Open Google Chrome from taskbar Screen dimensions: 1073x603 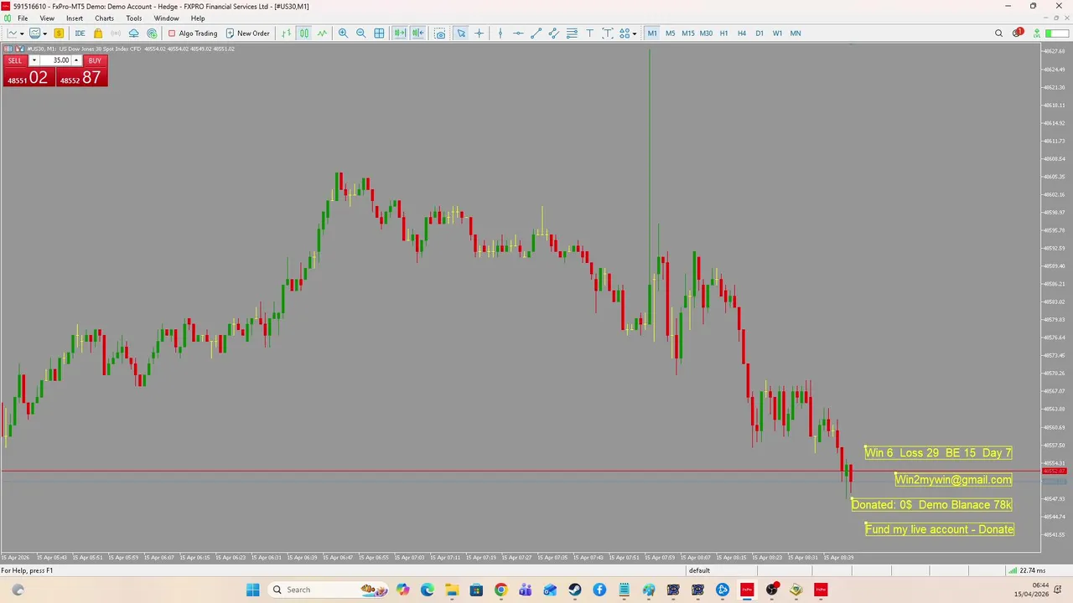[500, 590]
